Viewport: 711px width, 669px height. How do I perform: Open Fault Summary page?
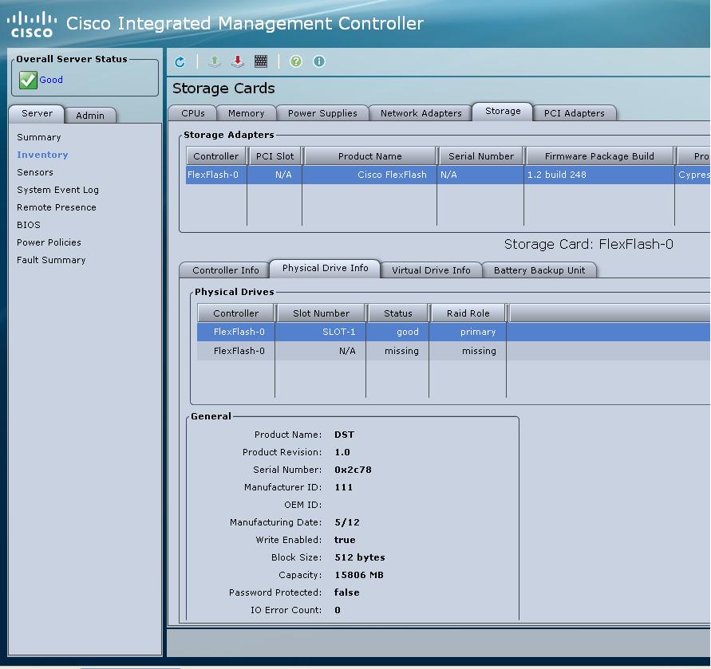pos(51,260)
